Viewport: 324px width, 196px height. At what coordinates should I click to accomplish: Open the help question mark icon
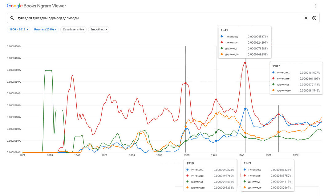[x=314, y=18]
